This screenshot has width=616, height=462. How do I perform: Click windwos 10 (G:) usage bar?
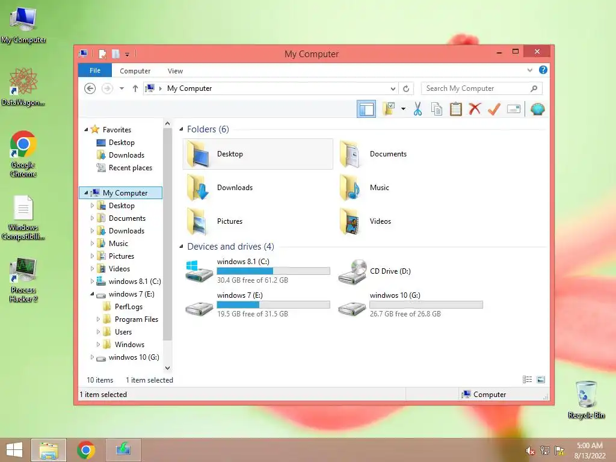(427, 304)
